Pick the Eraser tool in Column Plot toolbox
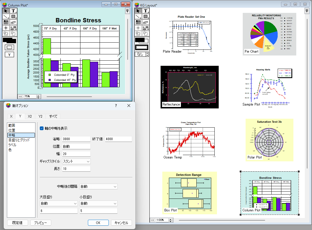Image resolution: width=312 pixels, height=230 pixels. 13,22
